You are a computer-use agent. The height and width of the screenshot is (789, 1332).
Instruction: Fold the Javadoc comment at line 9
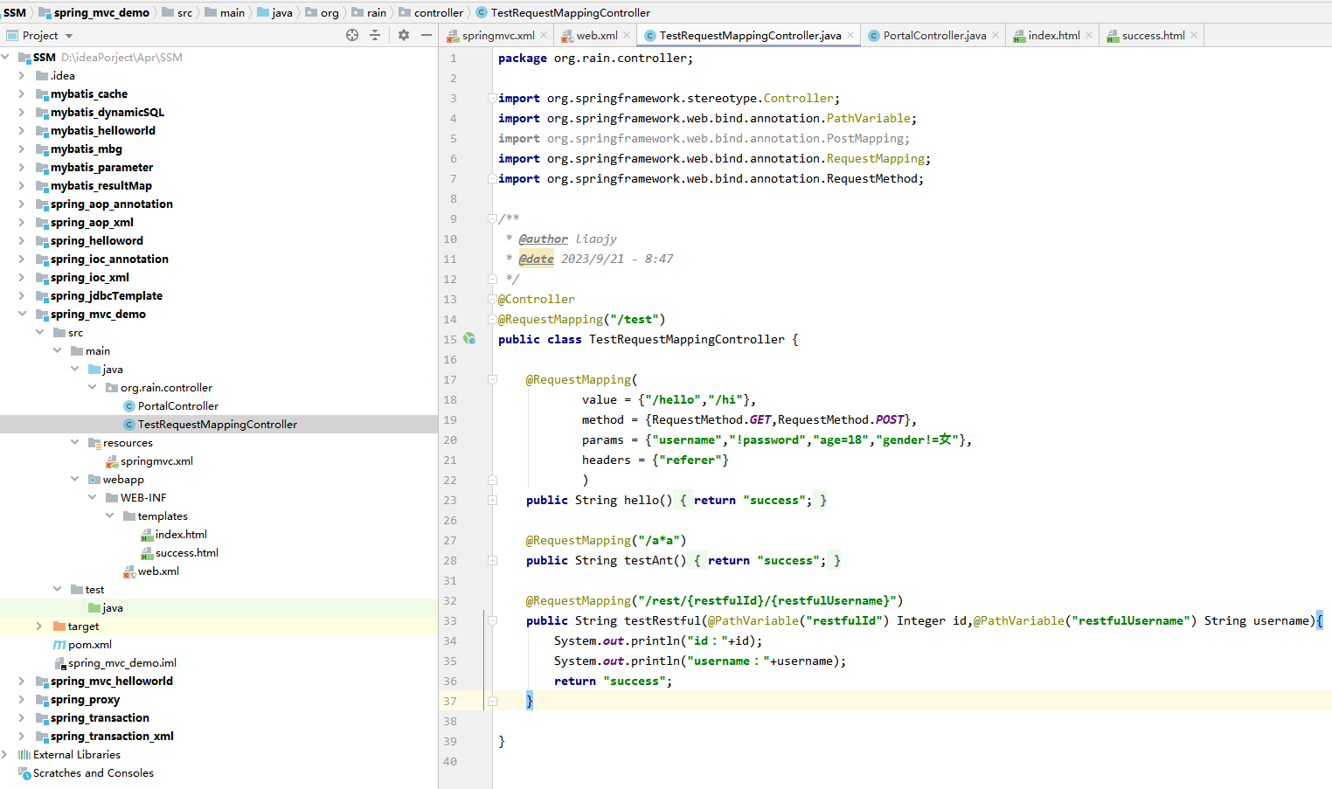click(492, 218)
